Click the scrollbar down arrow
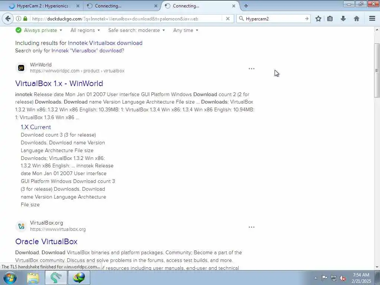The image size is (380, 285). [377, 267]
